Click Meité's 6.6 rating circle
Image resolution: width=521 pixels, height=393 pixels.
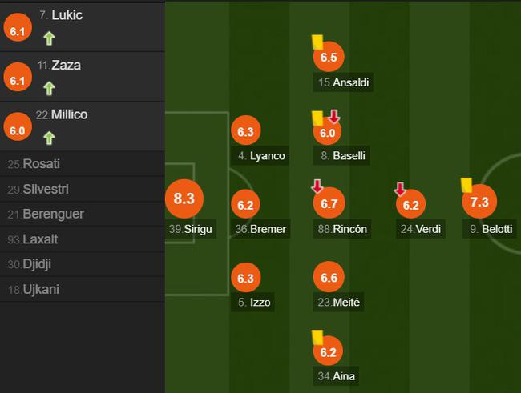(328, 278)
